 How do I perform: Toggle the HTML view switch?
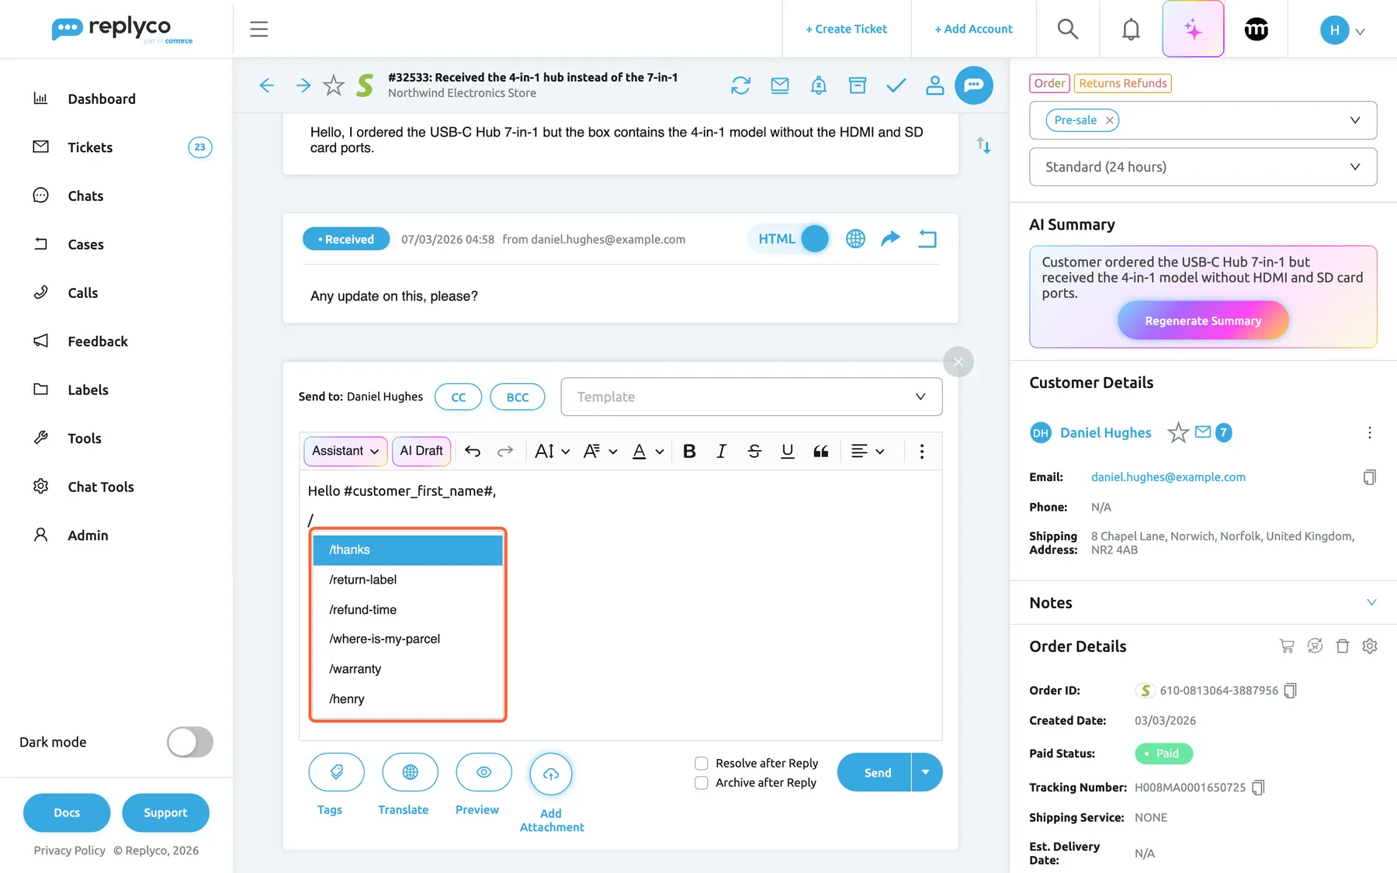coord(791,239)
